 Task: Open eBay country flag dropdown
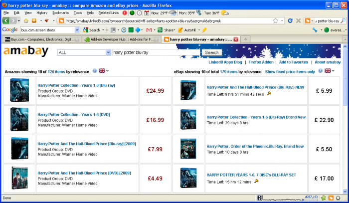click(x=329, y=71)
